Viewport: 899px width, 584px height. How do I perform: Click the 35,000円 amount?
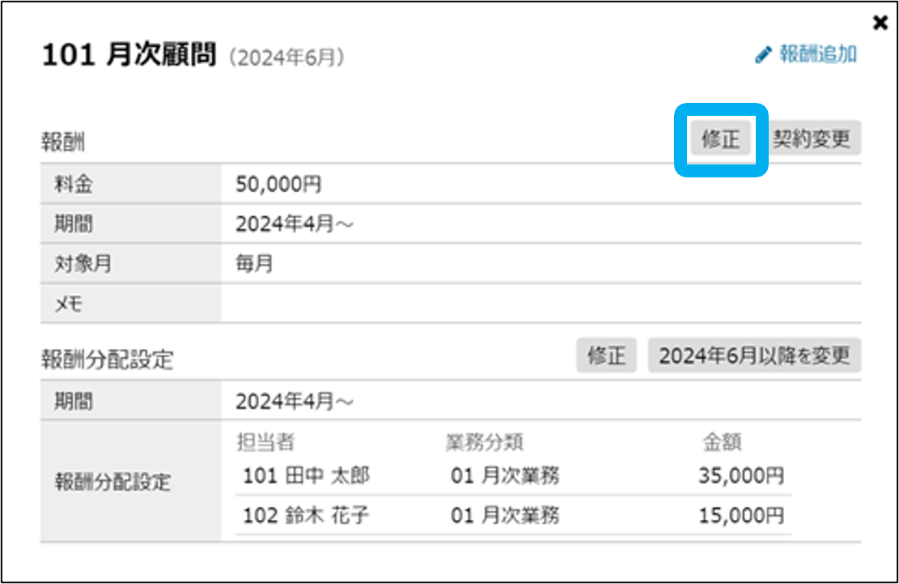[x=740, y=475]
